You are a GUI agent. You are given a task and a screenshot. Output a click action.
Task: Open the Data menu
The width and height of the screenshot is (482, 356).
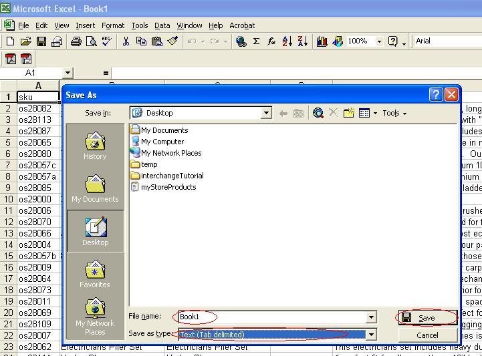tap(162, 25)
